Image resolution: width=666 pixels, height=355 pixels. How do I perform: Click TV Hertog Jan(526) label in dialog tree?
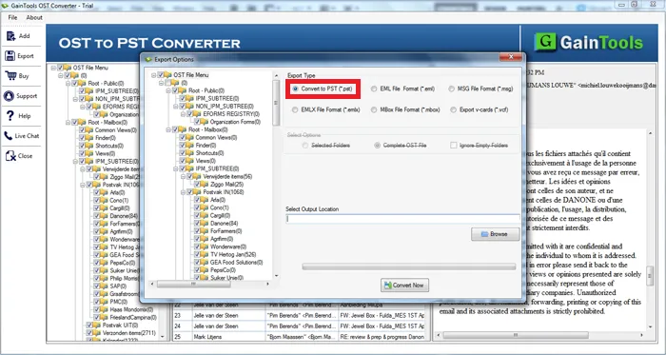tap(233, 254)
